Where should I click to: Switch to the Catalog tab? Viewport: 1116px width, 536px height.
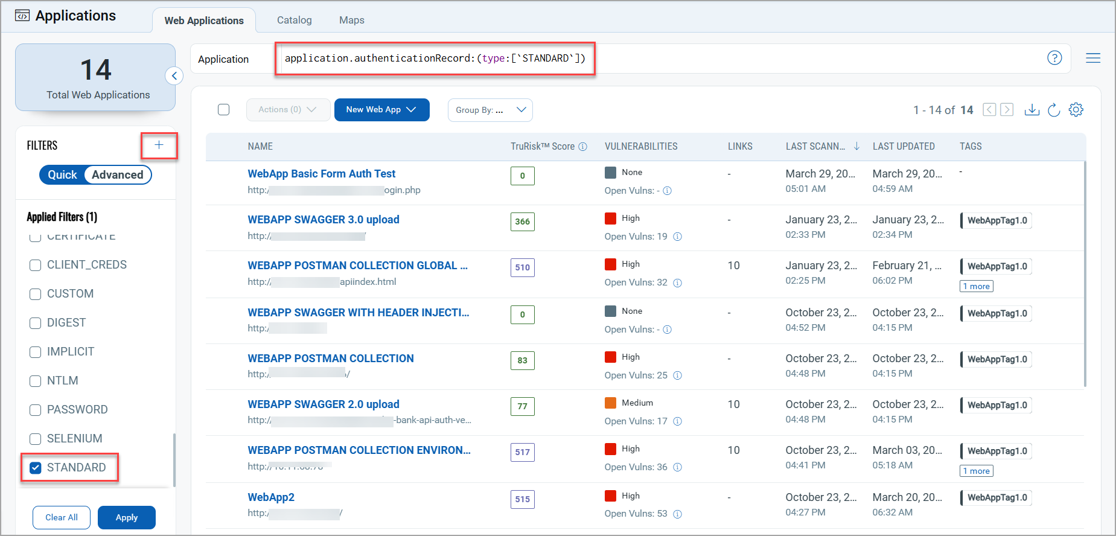294,20
